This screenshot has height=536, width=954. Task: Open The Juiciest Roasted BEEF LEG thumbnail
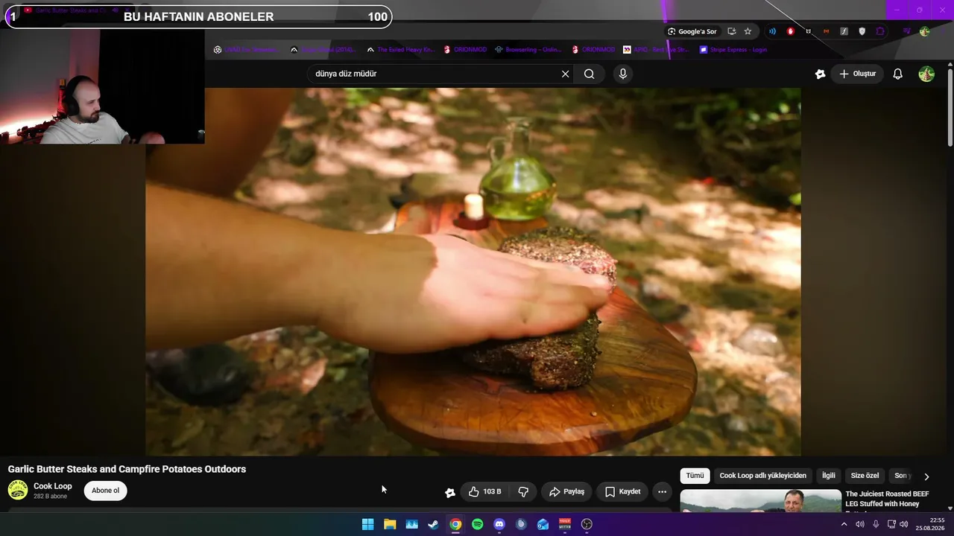[x=760, y=500]
